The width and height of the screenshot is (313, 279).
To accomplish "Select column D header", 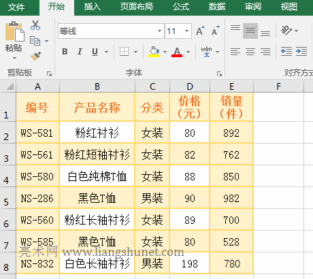I will pyautogui.click(x=190, y=86).
